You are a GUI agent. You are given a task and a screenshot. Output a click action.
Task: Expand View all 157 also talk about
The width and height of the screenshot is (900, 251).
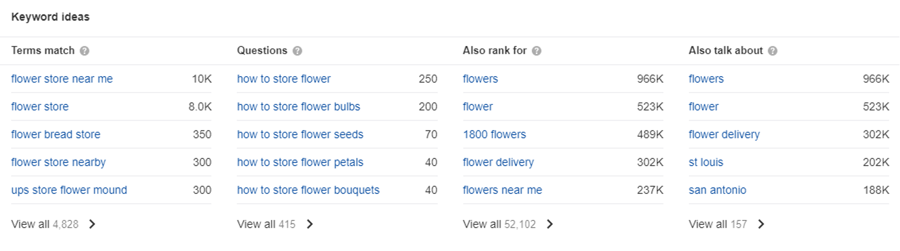click(726, 224)
